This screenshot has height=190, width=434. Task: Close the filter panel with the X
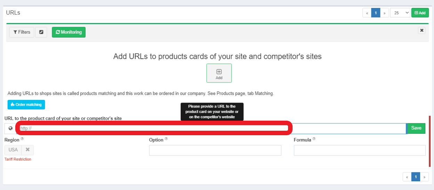point(421,31)
